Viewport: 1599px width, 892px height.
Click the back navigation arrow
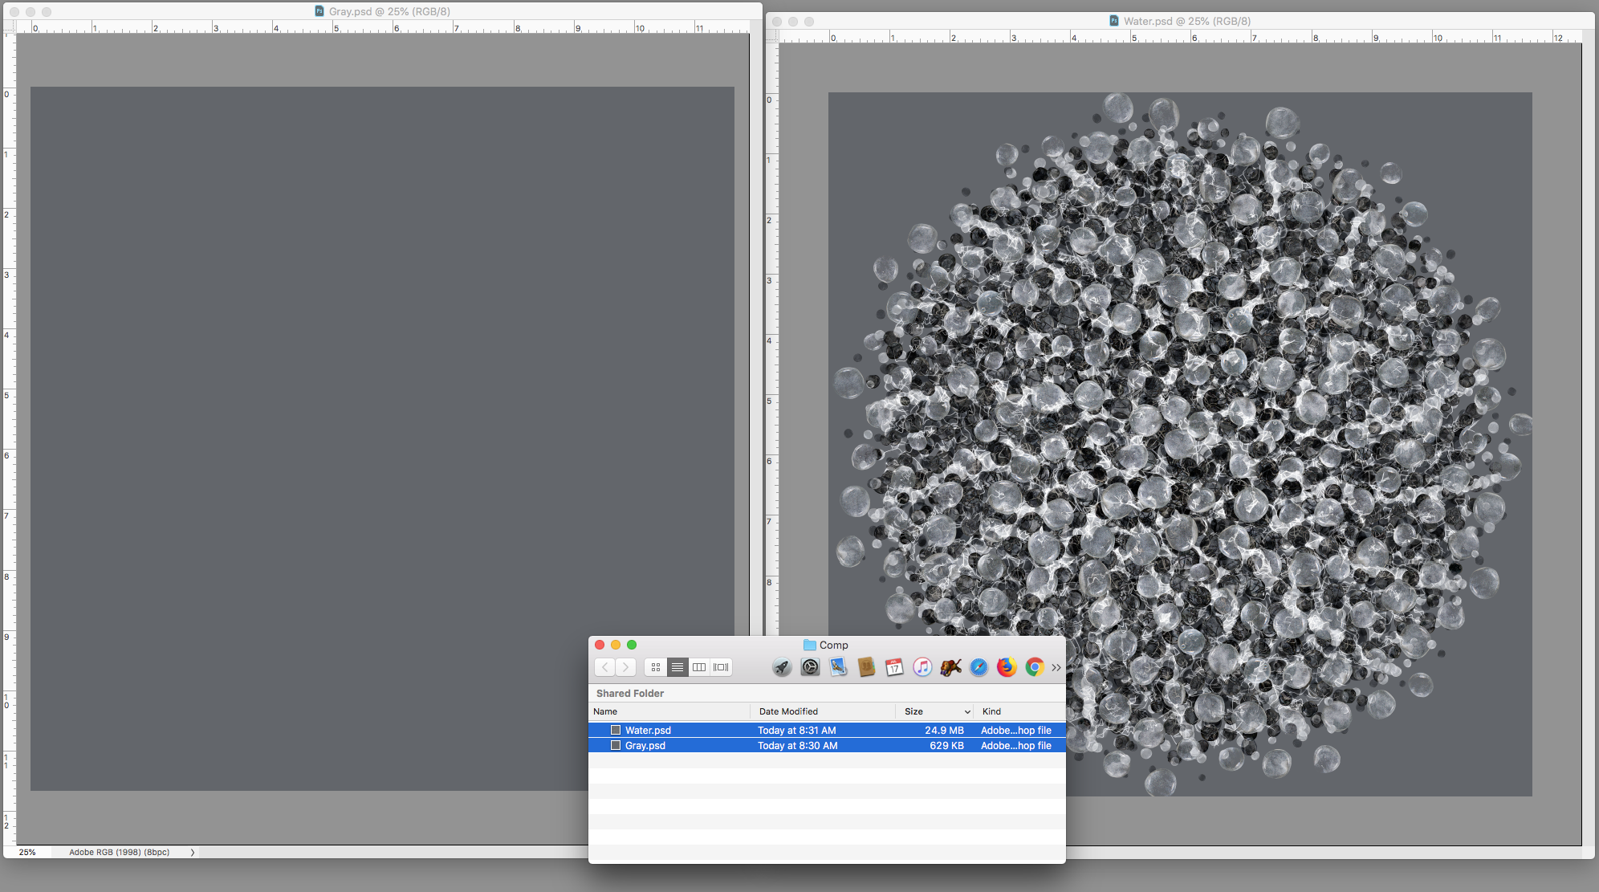tap(604, 667)
